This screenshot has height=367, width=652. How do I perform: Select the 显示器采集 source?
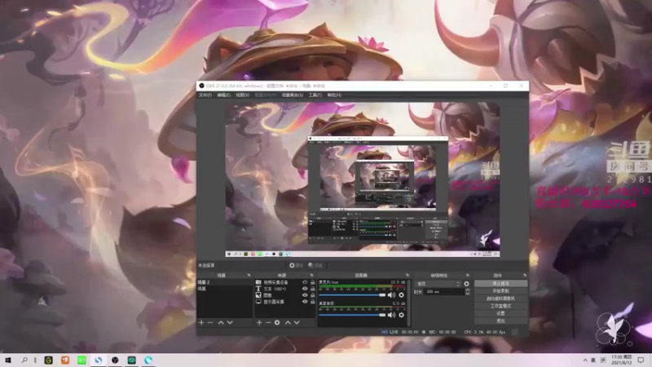click(x=274, y=302)
